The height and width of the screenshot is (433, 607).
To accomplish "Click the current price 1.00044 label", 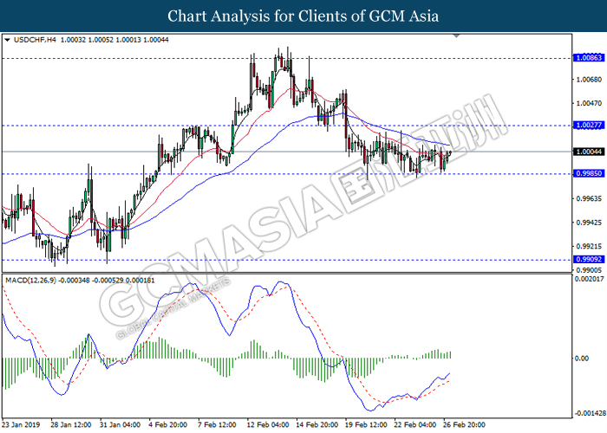I will [589, 152].
